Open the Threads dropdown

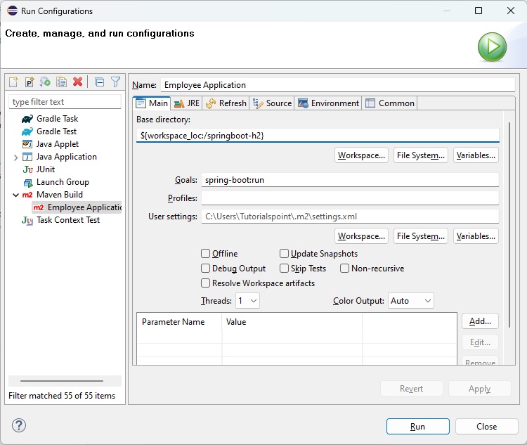pos(248,301)
